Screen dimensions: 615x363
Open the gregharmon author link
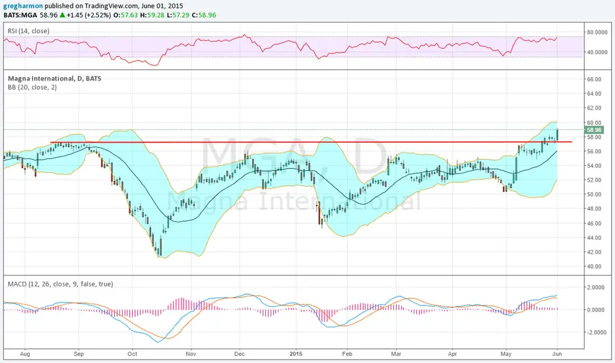tap(22, 7)
